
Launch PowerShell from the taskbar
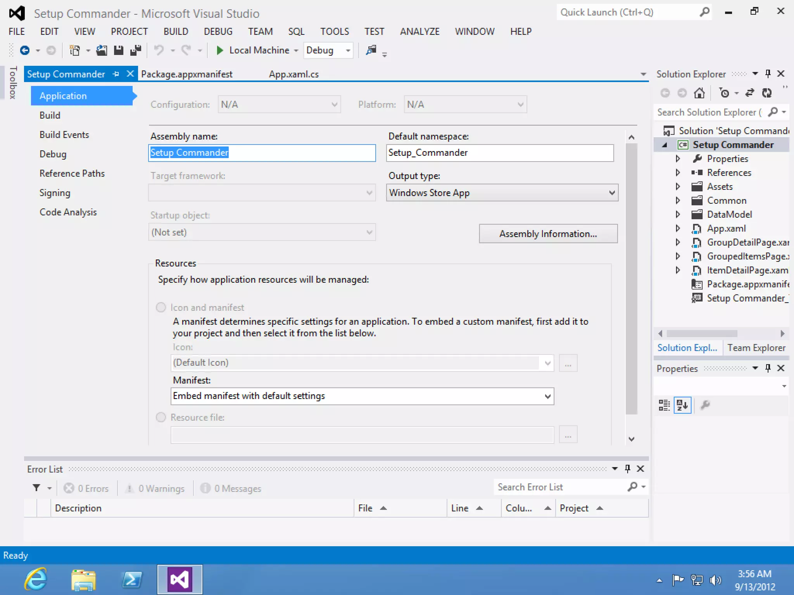point(132,580)
